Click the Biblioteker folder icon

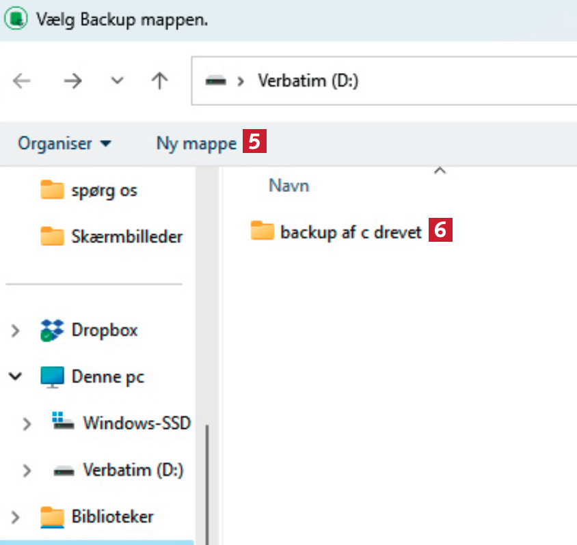(x=51, y=516)
